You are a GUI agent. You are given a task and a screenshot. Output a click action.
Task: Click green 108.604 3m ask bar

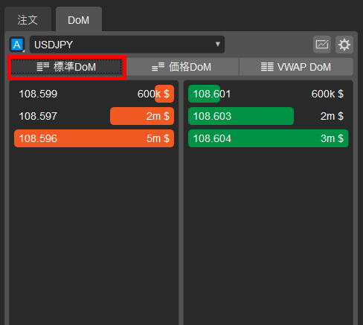[269, 138]
